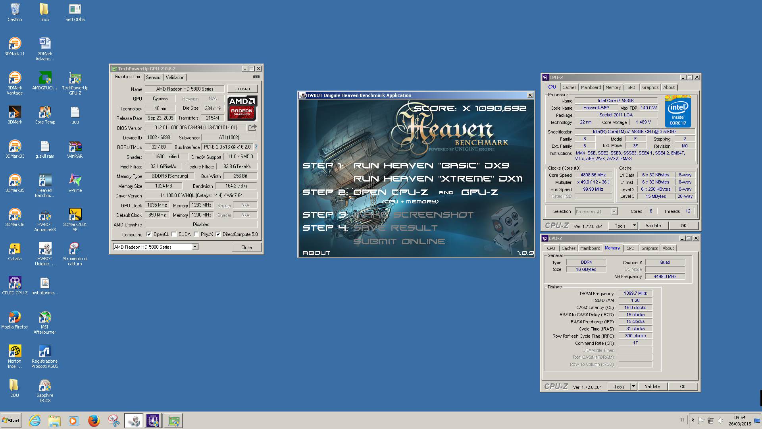
Task: Open 3DMark2001 SE desktop shortcut
Action: tap(75, 220)
